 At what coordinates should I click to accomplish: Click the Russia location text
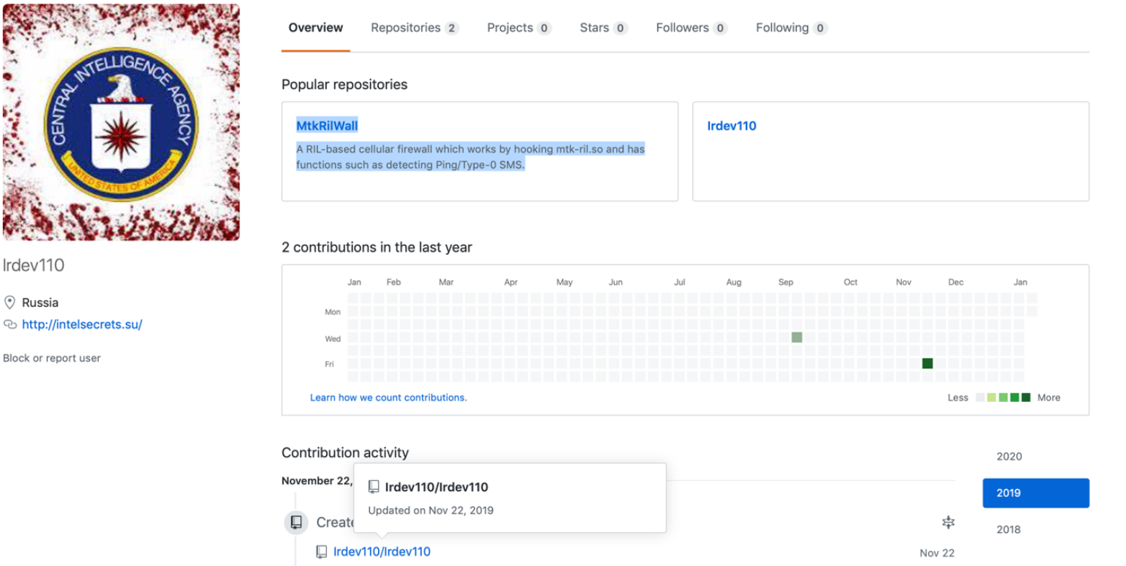point(40,302)
